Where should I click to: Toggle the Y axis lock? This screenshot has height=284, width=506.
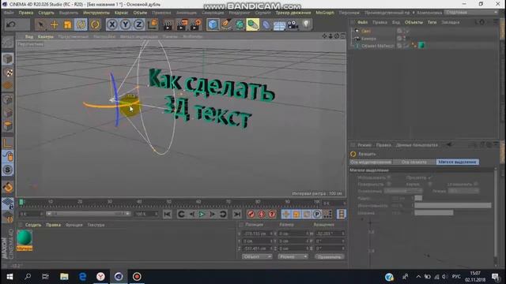(x=126, y=24)
